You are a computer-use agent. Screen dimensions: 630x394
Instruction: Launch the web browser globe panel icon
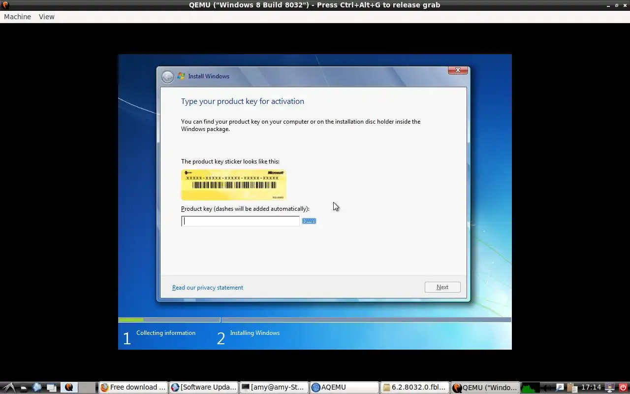[37, 387]
